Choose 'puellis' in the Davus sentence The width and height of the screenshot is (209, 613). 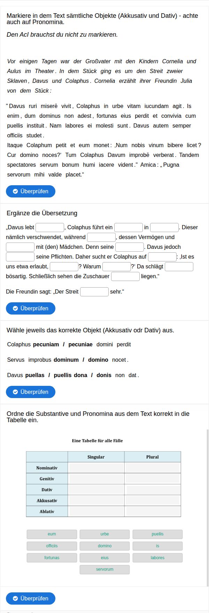click(x=62, y=375)
